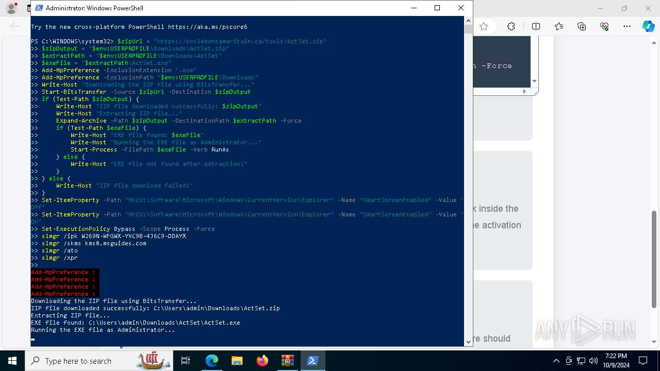Select the PowerShell taskbar button
The image size is (660, 371).
pyautogui.click(x=312, y=361)
